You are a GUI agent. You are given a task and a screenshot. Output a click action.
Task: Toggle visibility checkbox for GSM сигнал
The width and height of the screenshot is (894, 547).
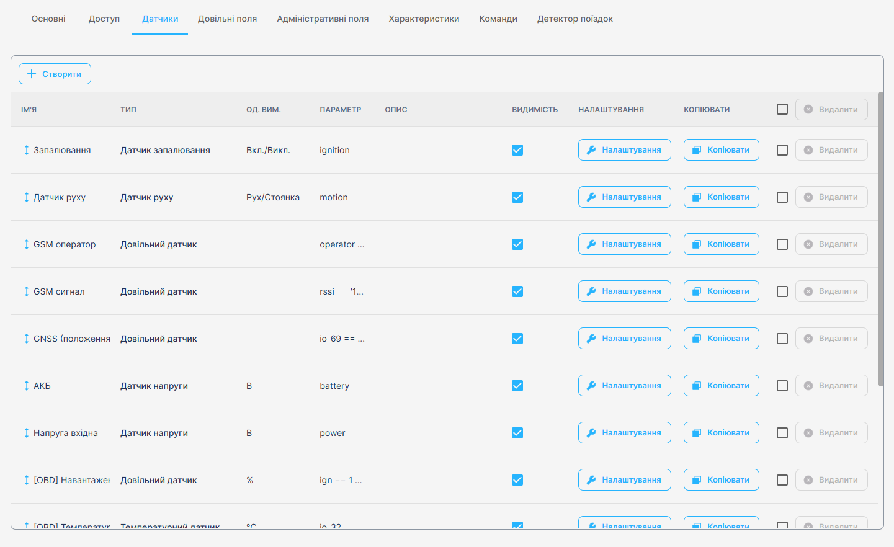pyautogui.click(x=517, y=291)
